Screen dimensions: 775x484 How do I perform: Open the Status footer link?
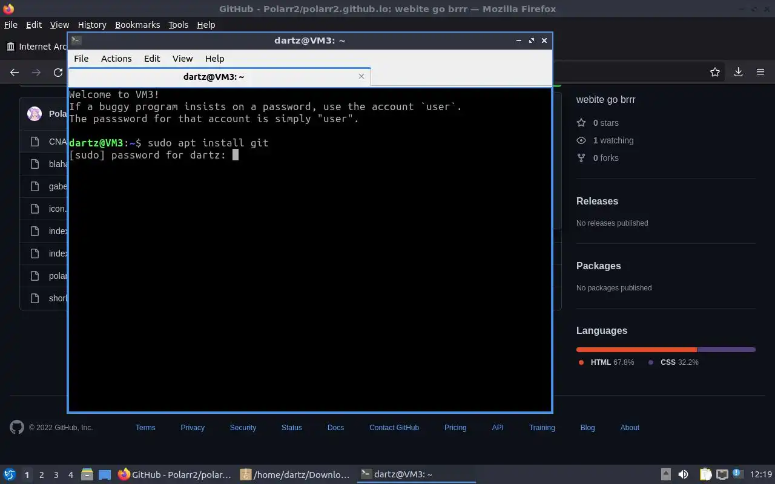pos(291,427)
